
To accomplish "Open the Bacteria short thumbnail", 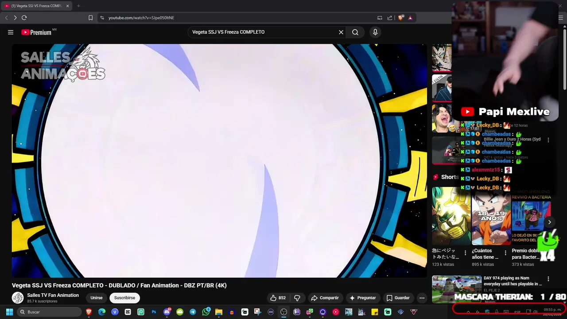I will tap(531, 216).
